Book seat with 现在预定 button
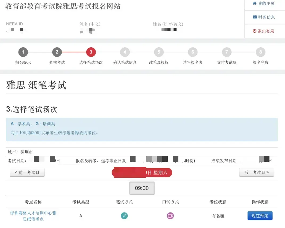The image size is (285, 228). (x=260, y=216)
